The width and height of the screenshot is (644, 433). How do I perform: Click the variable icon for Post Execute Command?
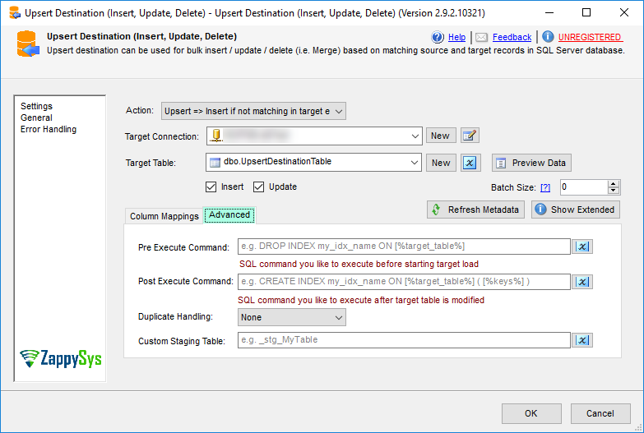(x=582, y=282)
